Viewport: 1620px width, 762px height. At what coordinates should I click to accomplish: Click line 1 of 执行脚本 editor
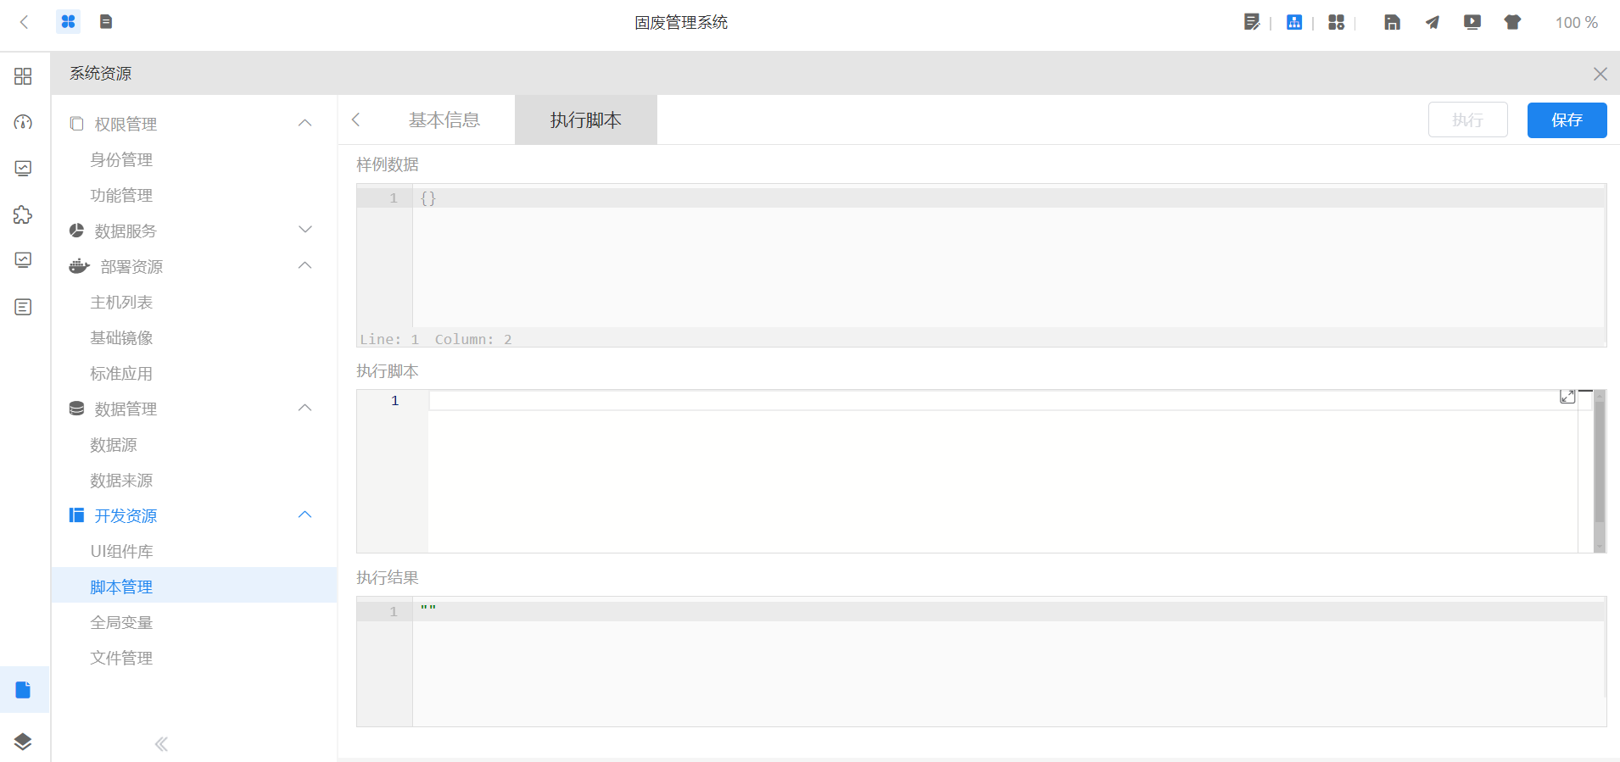pyautogui.click(x=1002, y=400)
